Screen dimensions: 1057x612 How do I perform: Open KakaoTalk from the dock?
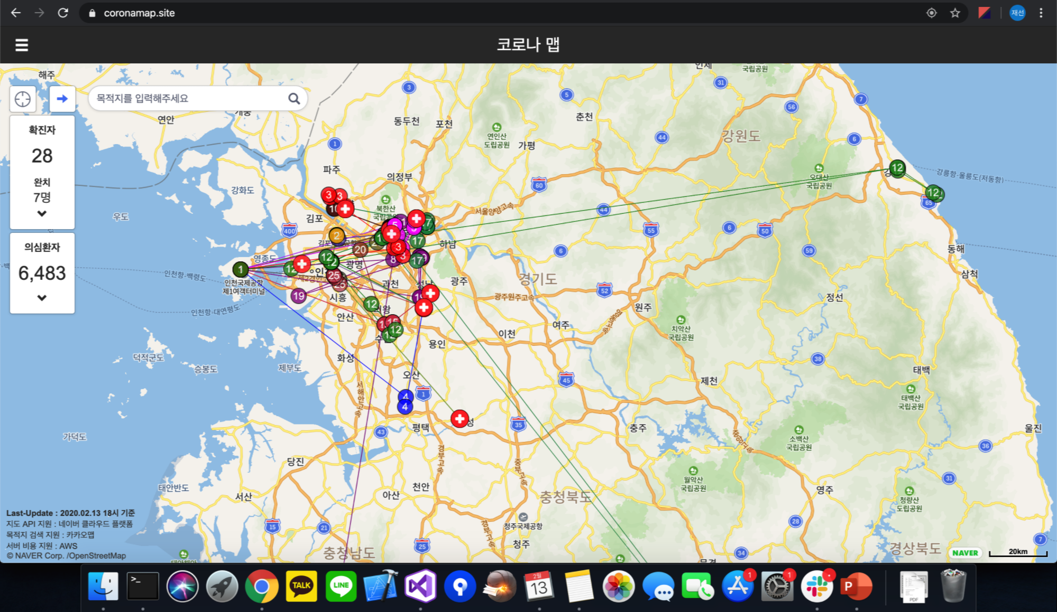(x=301, y=586)
